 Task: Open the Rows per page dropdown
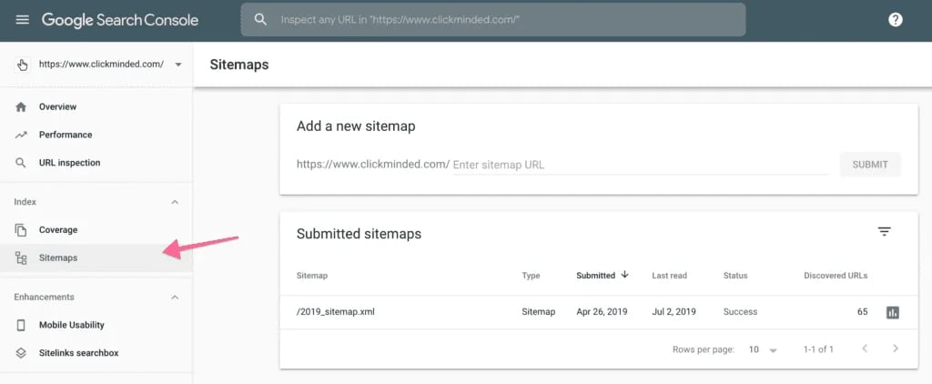[763, 349]
